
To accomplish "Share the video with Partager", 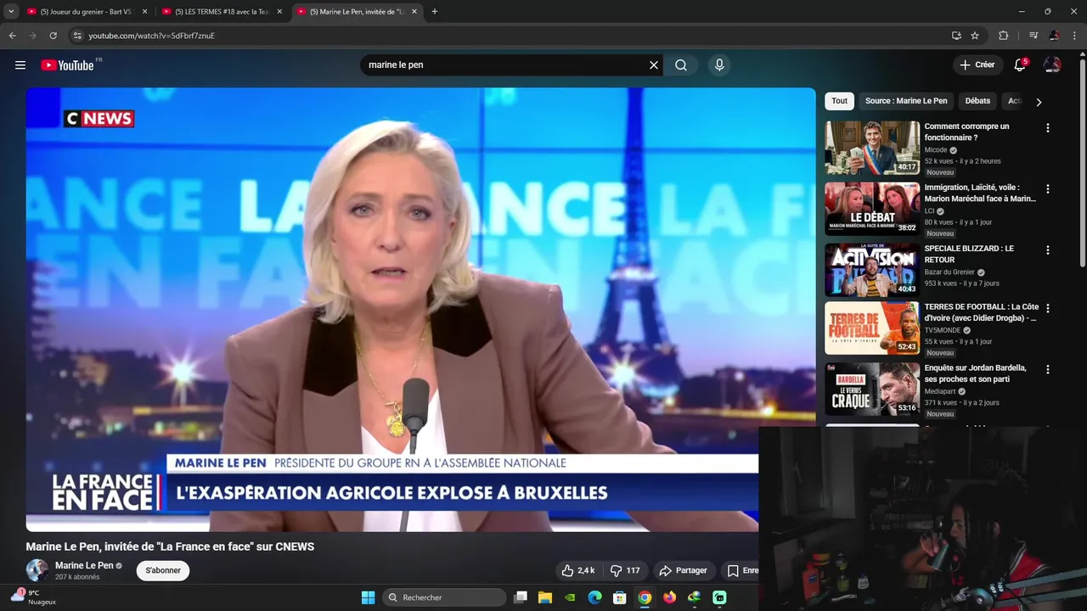I will [684, 570].
